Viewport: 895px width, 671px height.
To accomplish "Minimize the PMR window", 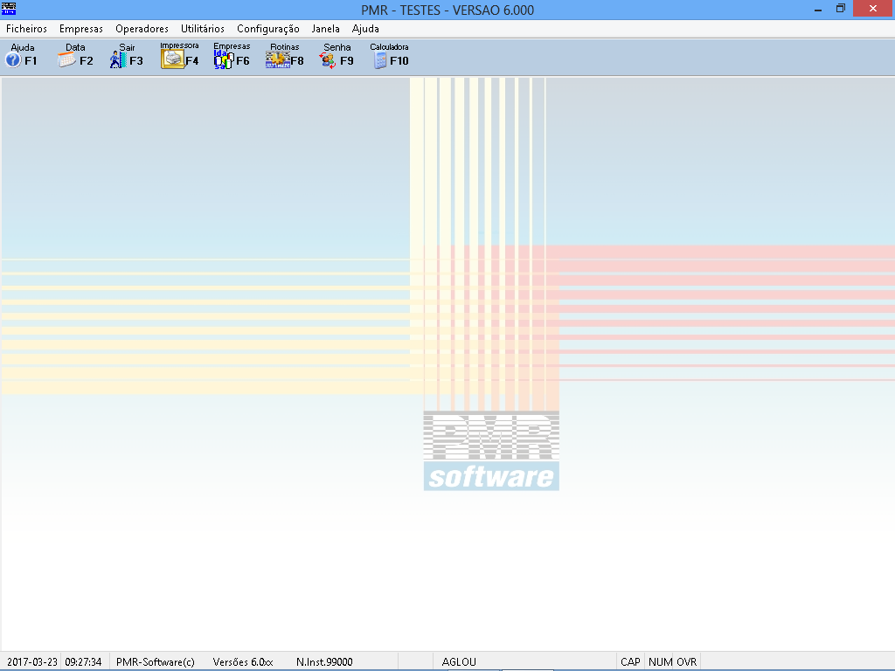I will click(818, 9).
